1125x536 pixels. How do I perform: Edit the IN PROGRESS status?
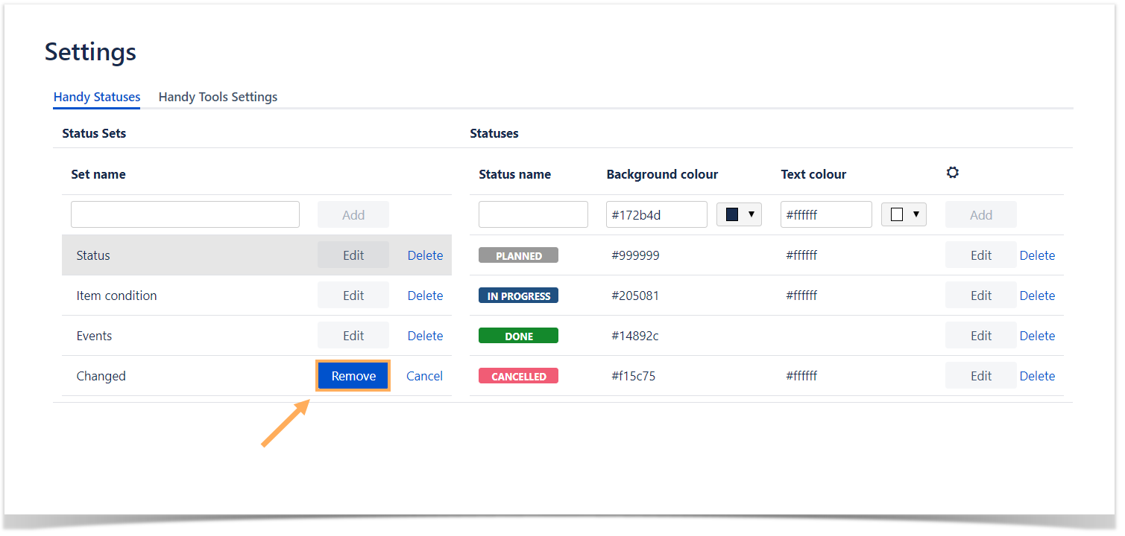pos(980,296)
